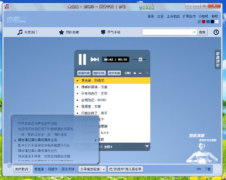
Task: Select the bright blue theme swatch
Action: [x=208, y=22]
